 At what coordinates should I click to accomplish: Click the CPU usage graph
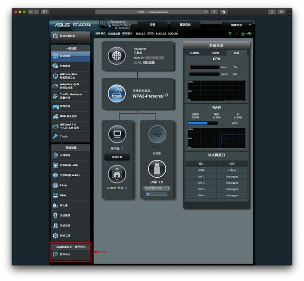click(217, 91)
